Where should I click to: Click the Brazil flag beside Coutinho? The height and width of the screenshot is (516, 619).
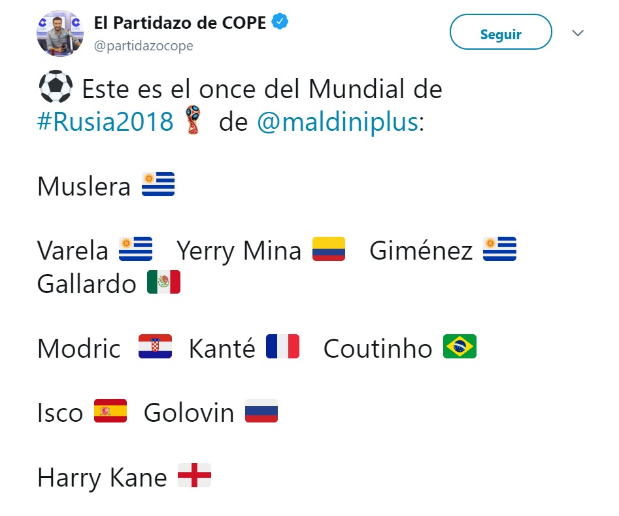click(x=460, y=347)
